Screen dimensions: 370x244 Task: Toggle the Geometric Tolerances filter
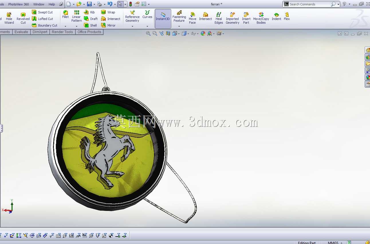(58, 235)
